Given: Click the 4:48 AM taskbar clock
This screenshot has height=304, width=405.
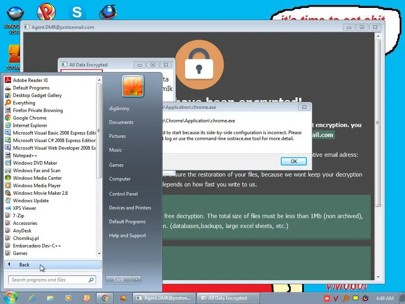Looking at the screenshot, I should point(385,298).
